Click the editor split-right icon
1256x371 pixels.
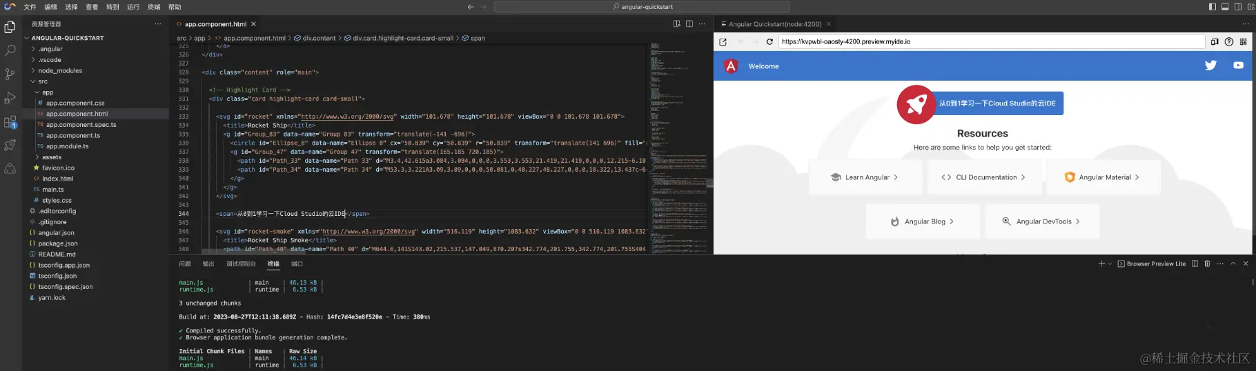point(689,23)
